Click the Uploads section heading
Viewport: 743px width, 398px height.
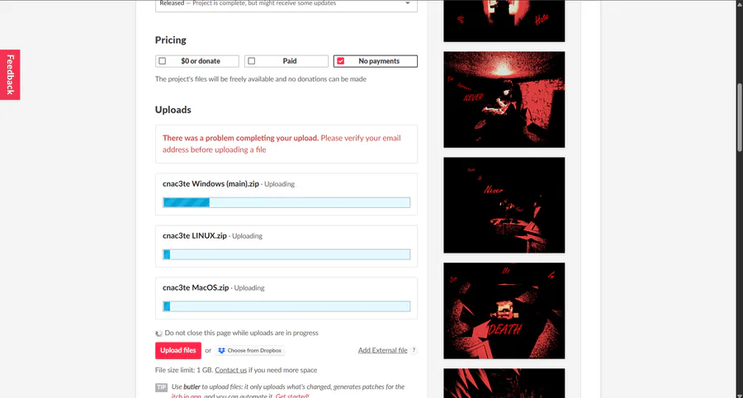pos(173,110)
